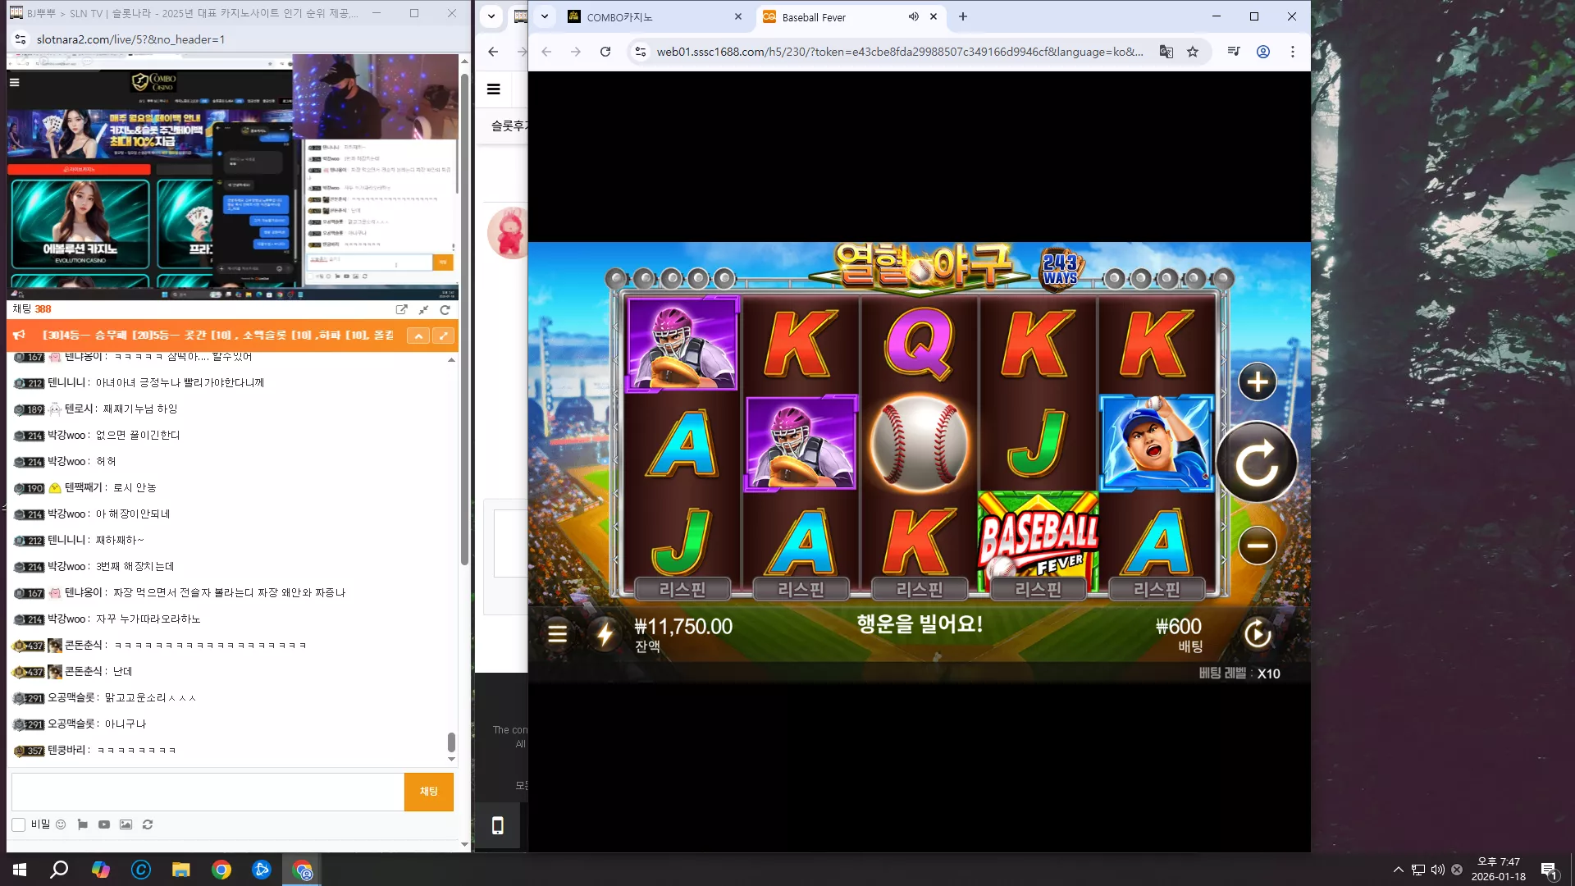This screenshot has height=886, width=1575.
Task: Launch Copilot from the taskbar
Action: pos(100,870)
